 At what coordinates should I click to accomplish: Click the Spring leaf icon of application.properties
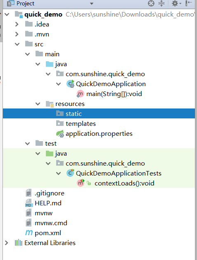[x=60, y=134]
